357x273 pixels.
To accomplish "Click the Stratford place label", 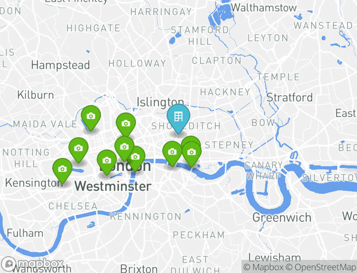I will [x=290, y=98].
